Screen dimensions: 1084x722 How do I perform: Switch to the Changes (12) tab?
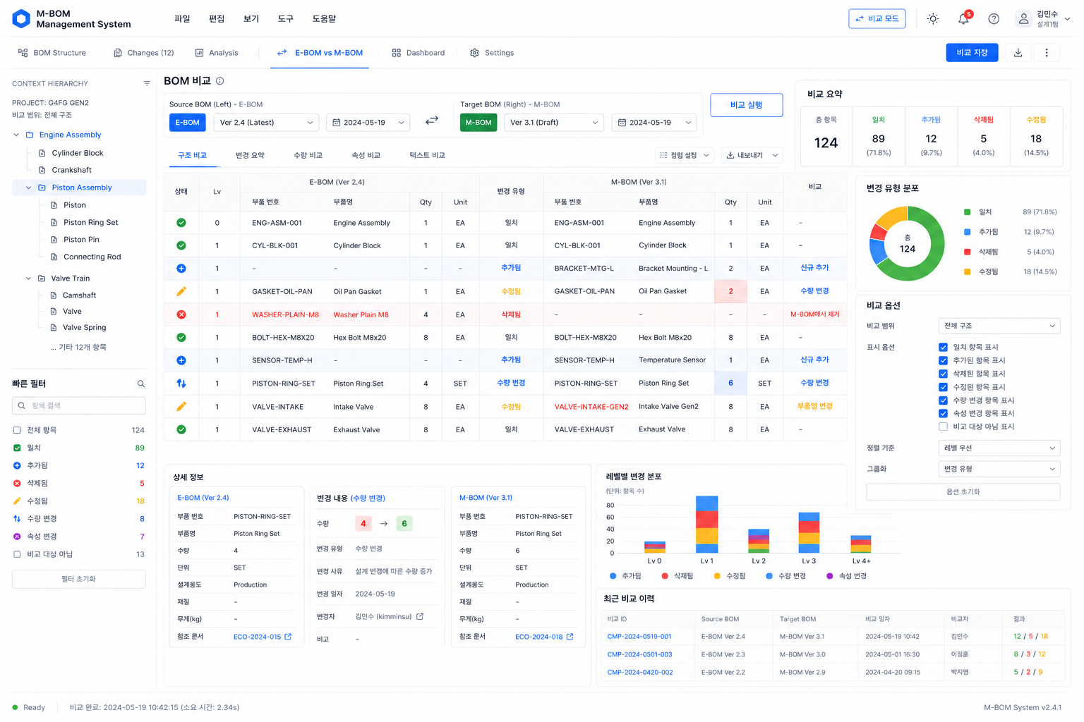(x=144, y=53)
